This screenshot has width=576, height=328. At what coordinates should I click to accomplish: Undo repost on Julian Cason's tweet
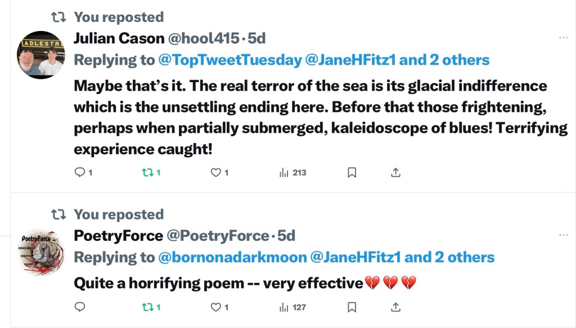147,173
